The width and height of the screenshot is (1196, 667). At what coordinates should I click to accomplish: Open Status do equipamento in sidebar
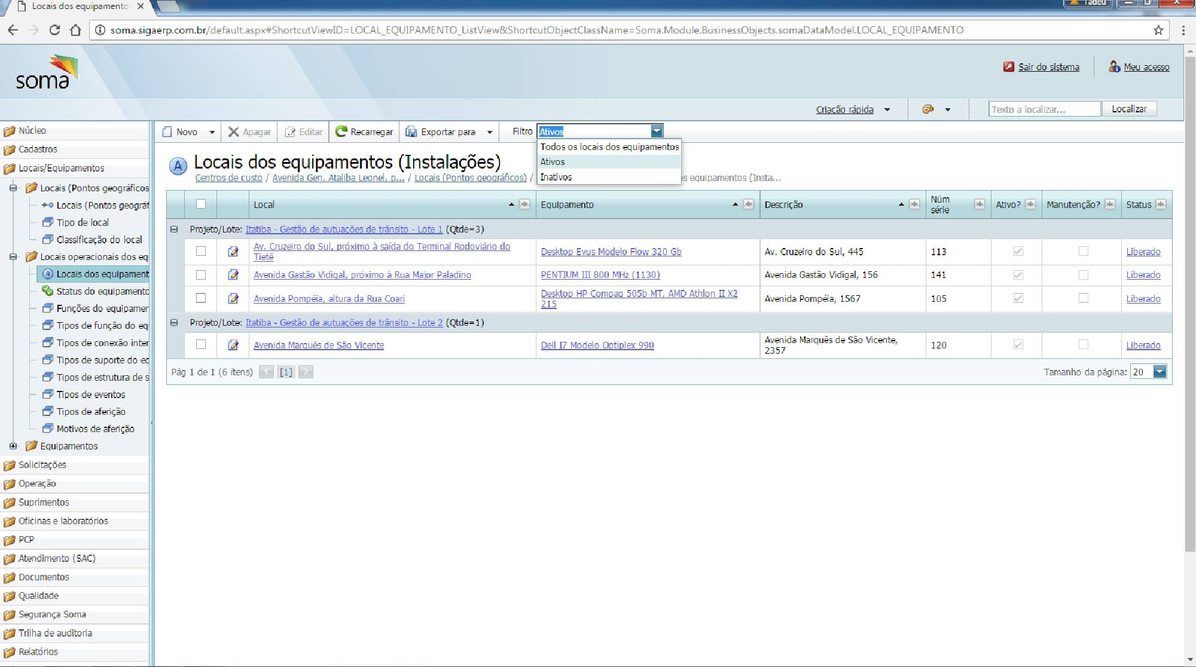(102, 291)
